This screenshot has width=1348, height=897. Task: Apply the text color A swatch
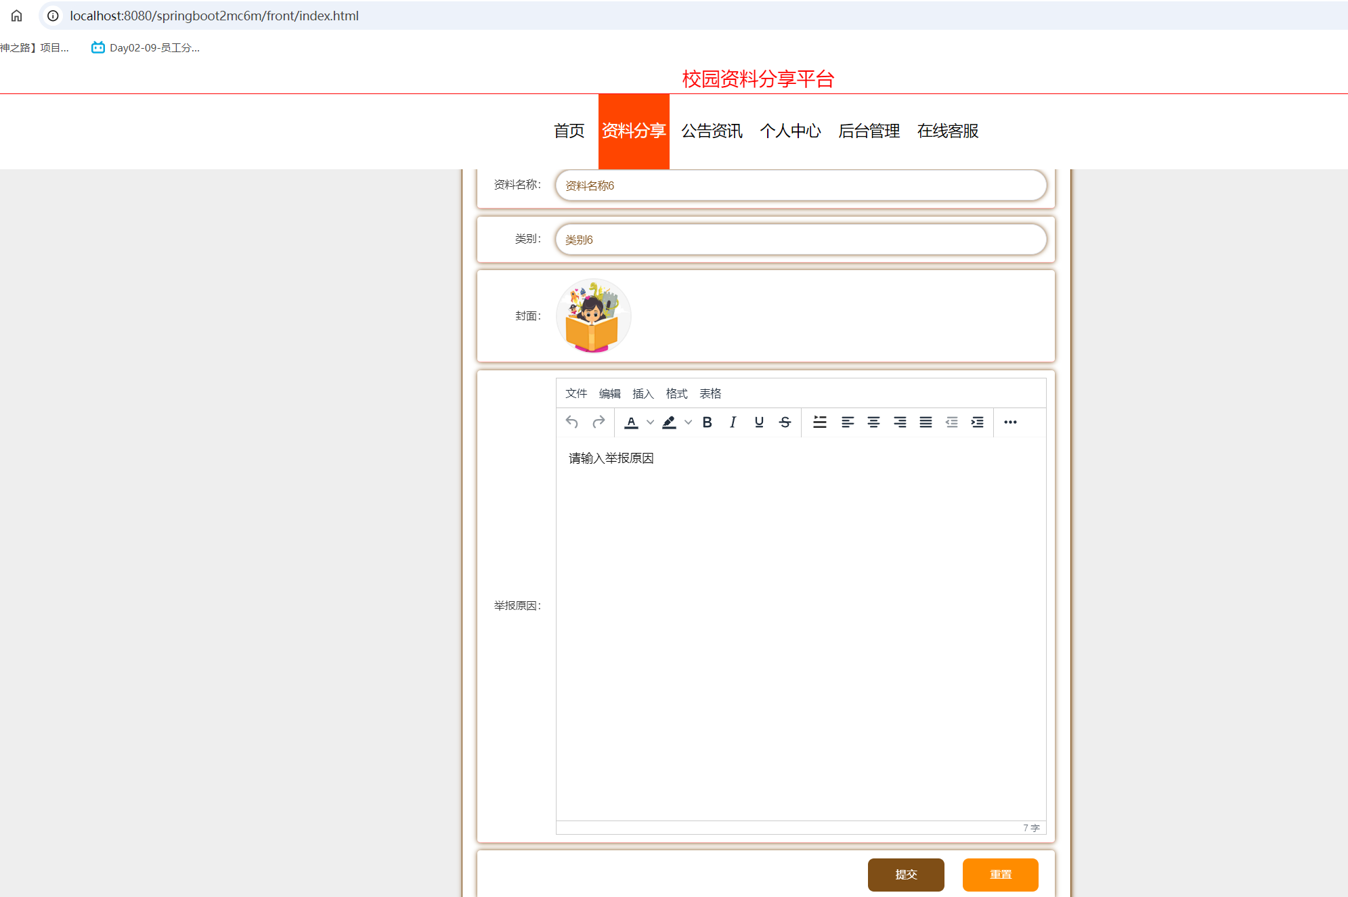pos(631,422)
